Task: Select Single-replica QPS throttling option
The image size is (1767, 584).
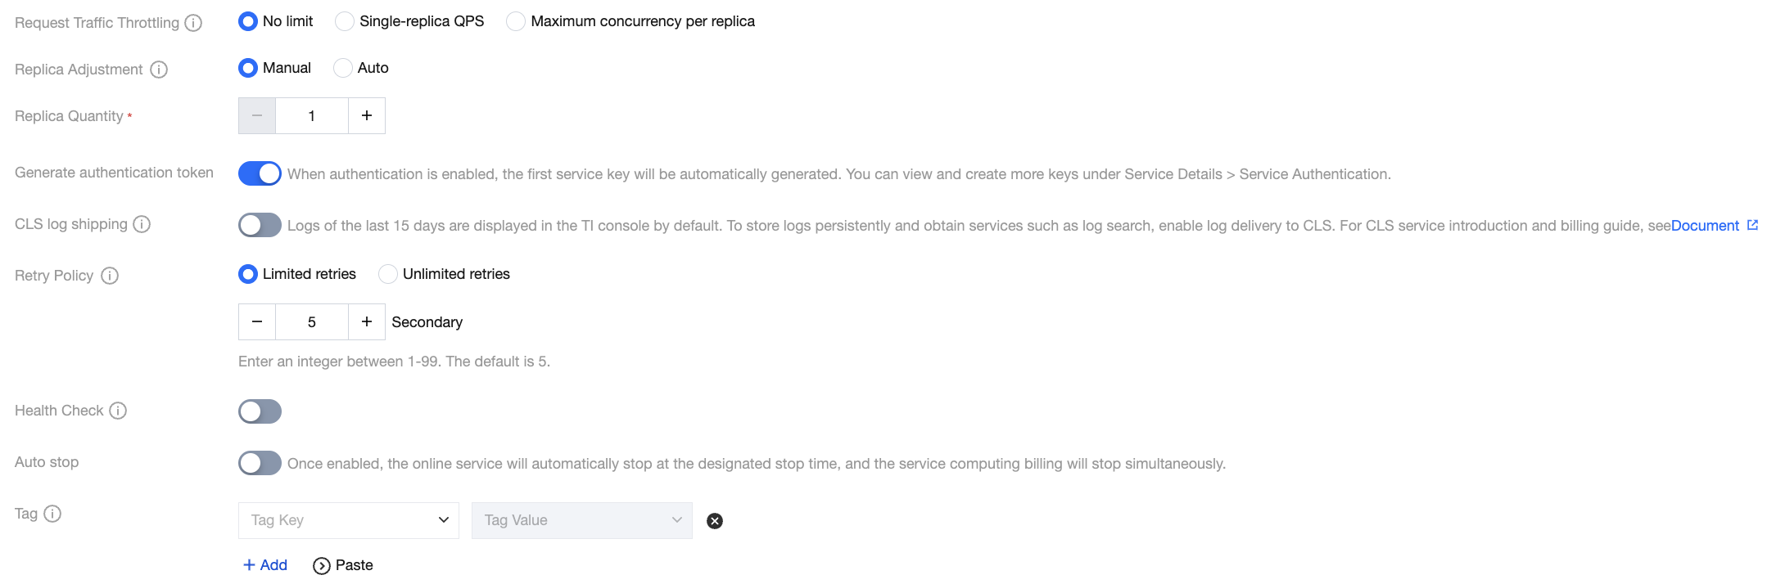Action: (x=345, y=21)
